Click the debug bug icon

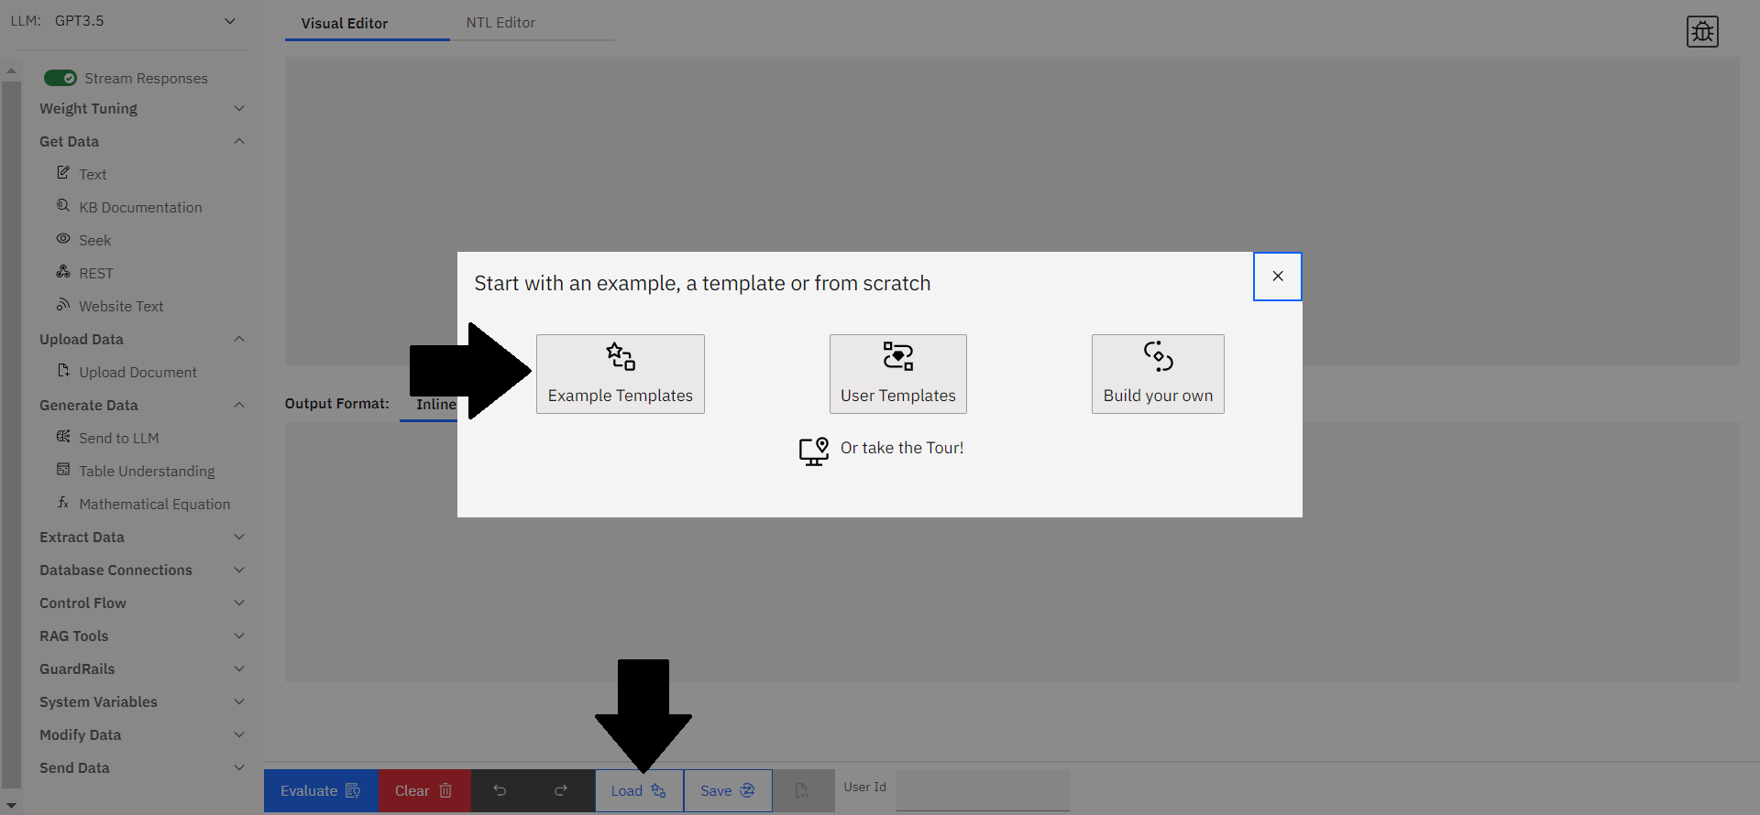click(1701, 32)
